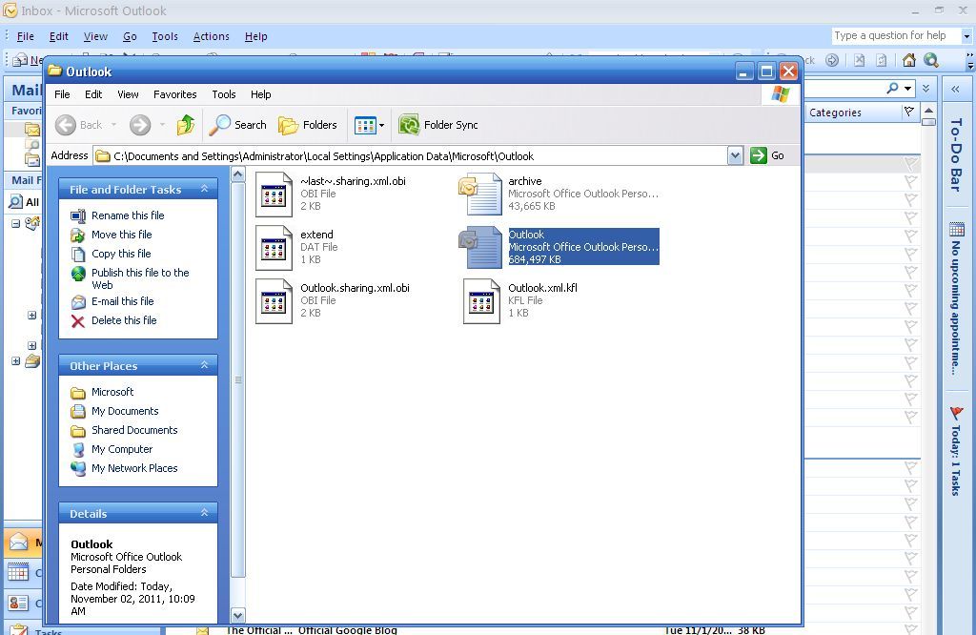Screen dimensions: 976x635
Task: Click task pane scrollbar up arrow
Action: tap(237, 174)
